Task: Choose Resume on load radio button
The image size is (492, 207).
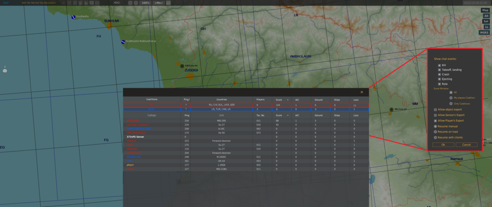Action: coord(435,132)
